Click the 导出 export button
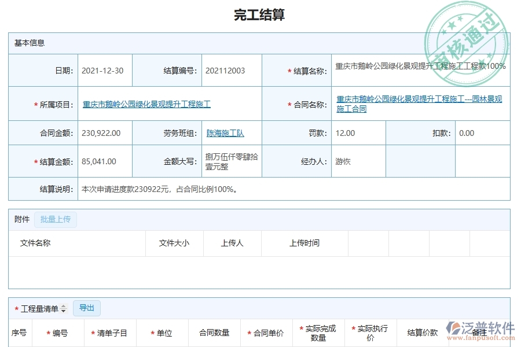The height and width of the screenshot is (347, 521). coord(87,308)
